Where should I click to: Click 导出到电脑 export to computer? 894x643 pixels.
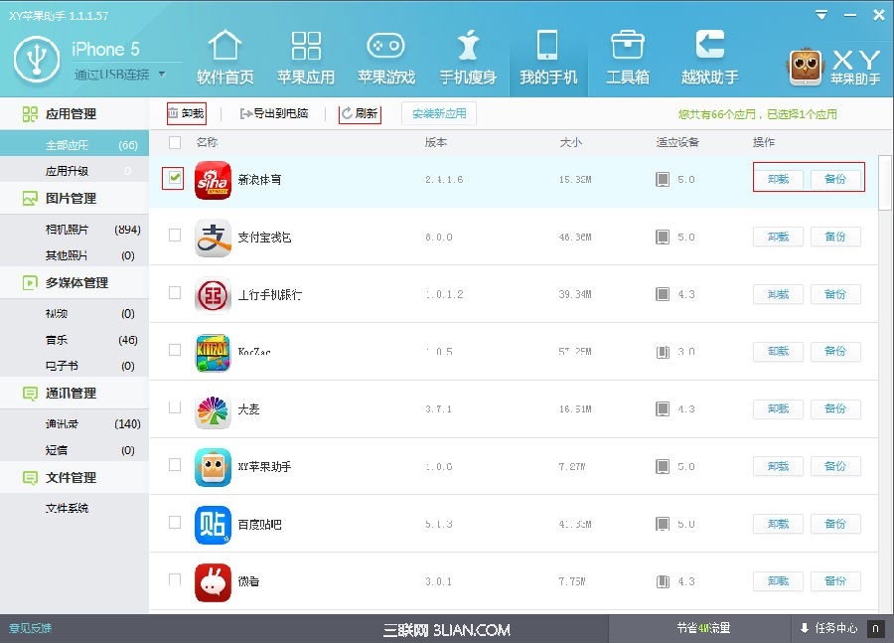274,113
